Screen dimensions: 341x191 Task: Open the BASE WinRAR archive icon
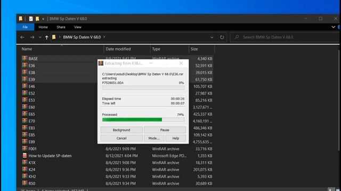click(x=25, y=58)
